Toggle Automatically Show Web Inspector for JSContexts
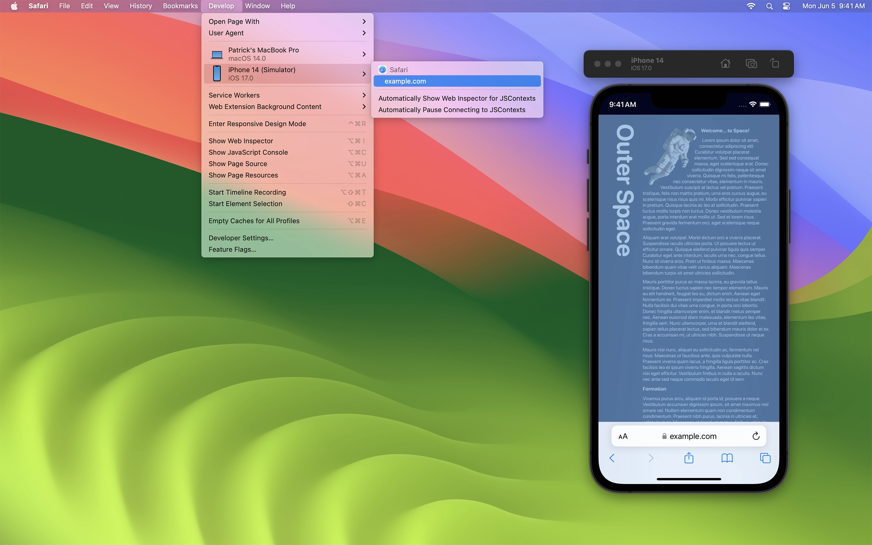872x545 pixels. tap(456, 98)
